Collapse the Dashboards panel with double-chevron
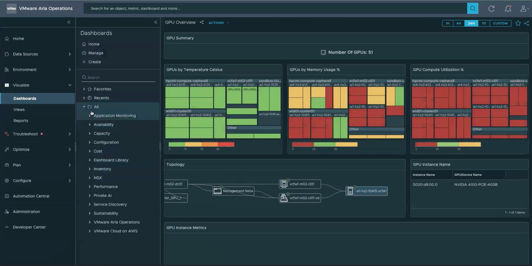532x266 pixels. [x=156, y=23]
